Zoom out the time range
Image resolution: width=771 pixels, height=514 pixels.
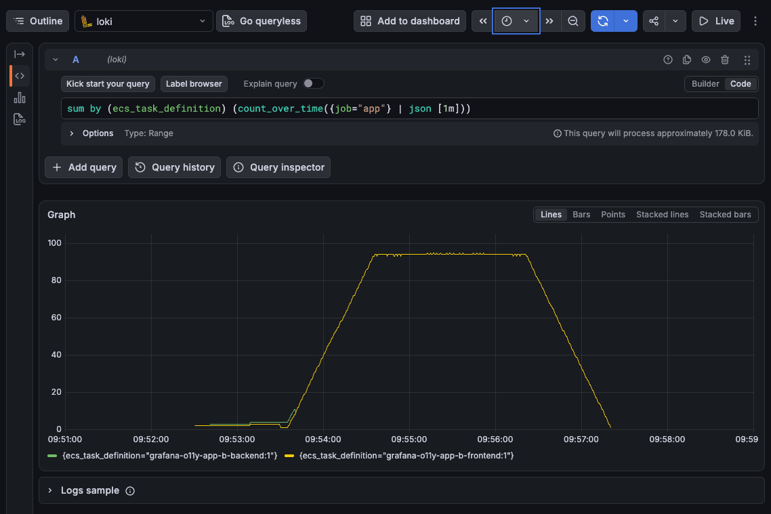click(573, 21)
